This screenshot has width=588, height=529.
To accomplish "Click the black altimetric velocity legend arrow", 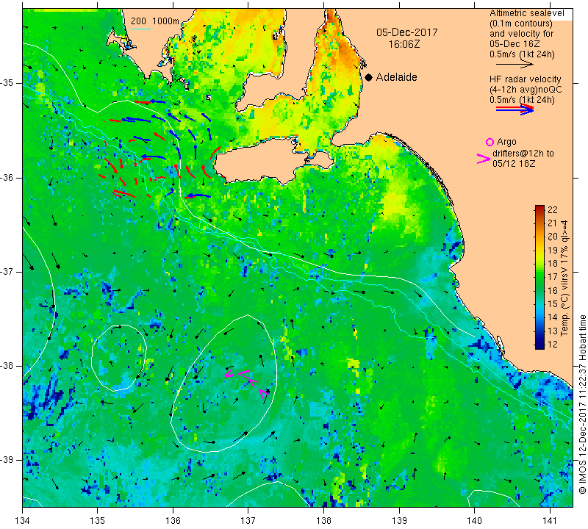I will point(514,65).
